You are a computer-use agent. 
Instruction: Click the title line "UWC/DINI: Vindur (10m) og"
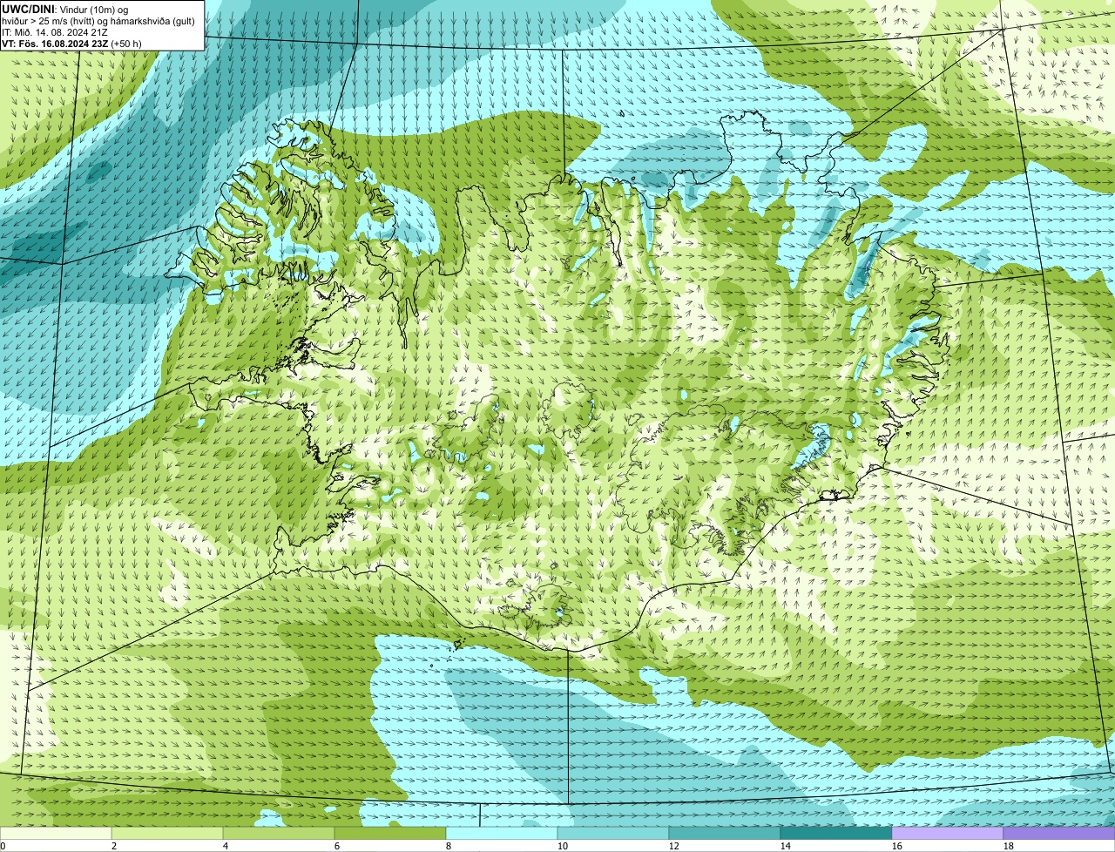click(65, 9)
